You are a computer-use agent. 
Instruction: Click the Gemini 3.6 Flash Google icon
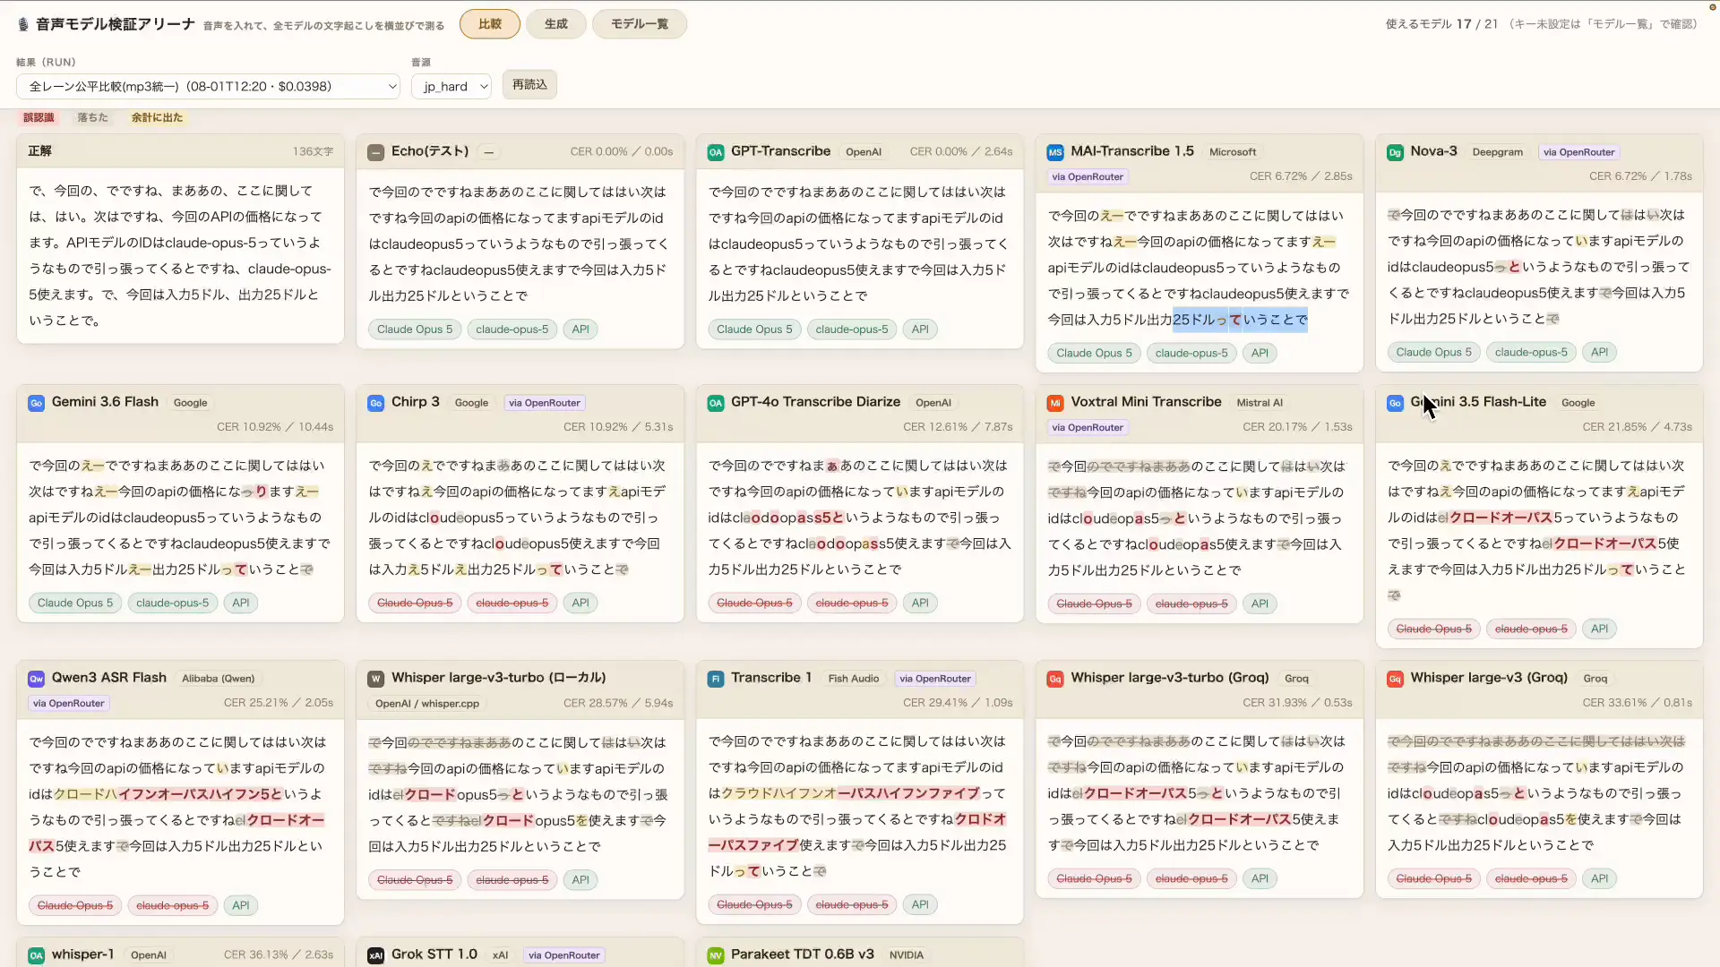36,403
